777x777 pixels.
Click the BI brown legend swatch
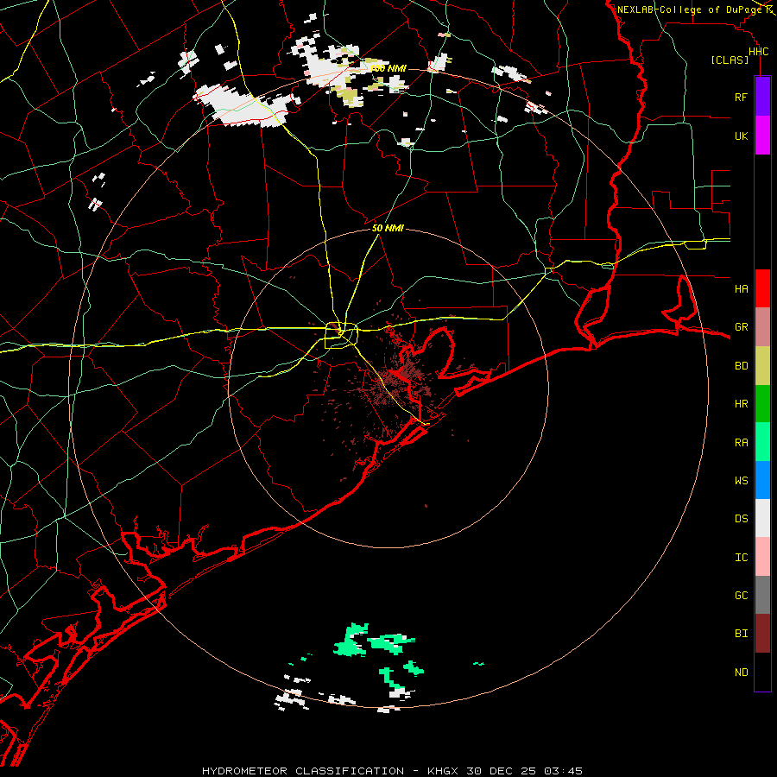point(762,634)
